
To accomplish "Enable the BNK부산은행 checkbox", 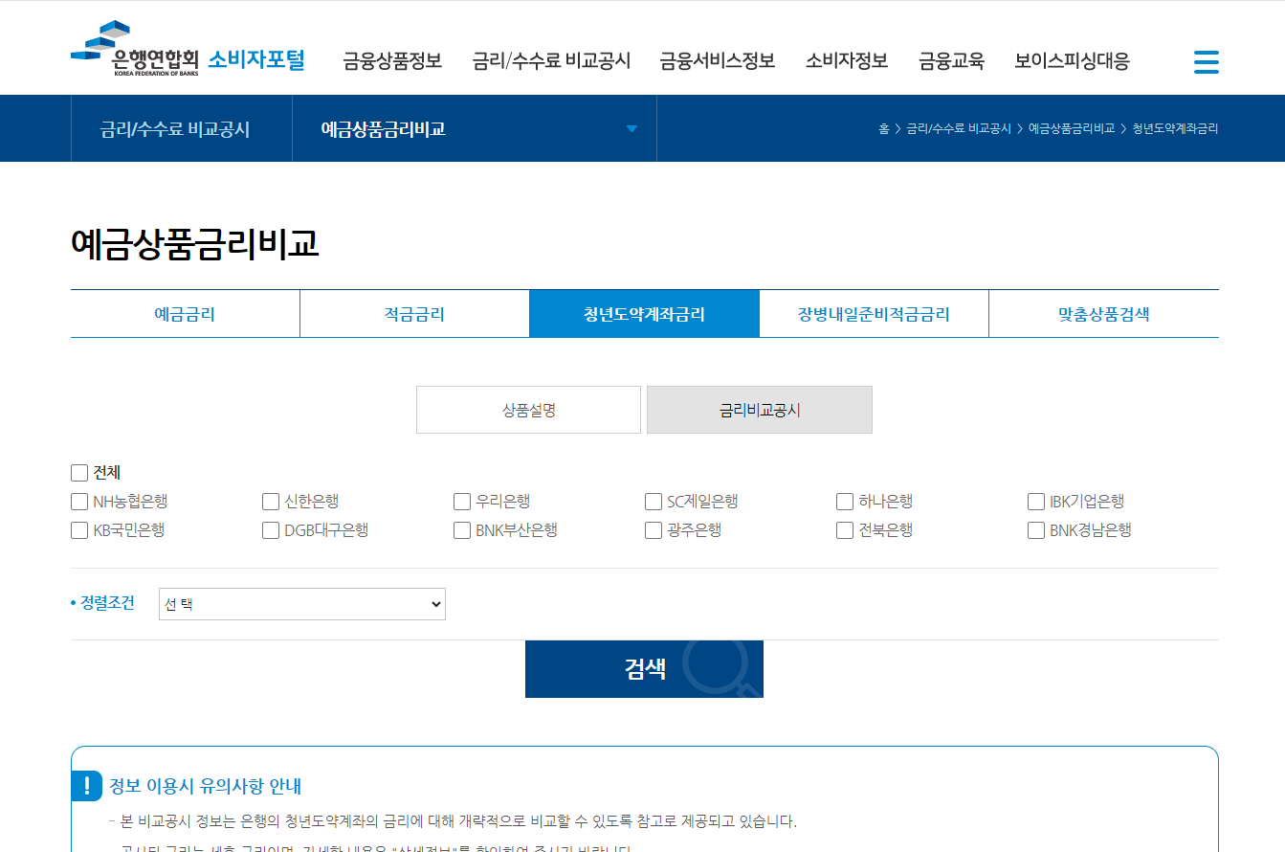I will coord(461,529).
